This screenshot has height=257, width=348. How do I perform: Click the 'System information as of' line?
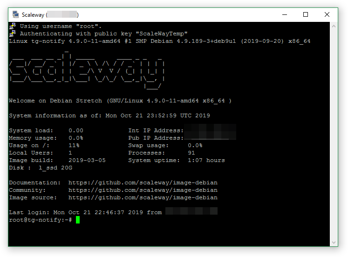[109, 115]
